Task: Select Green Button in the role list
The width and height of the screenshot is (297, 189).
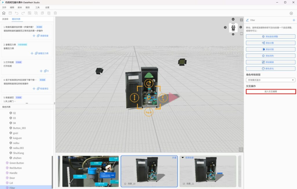Action: [17, 163]
